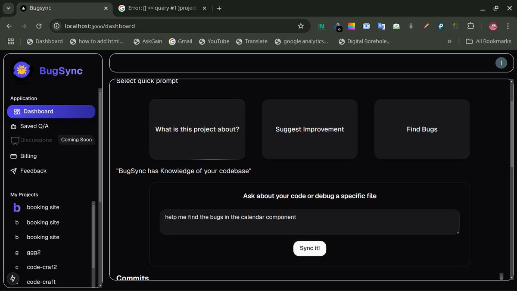517x291 pixels.
Task: Open the YouTube bookmark
Action: point(214,41)
